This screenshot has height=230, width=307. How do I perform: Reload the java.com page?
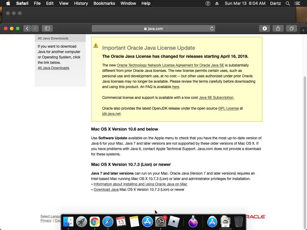coord(212,28)
